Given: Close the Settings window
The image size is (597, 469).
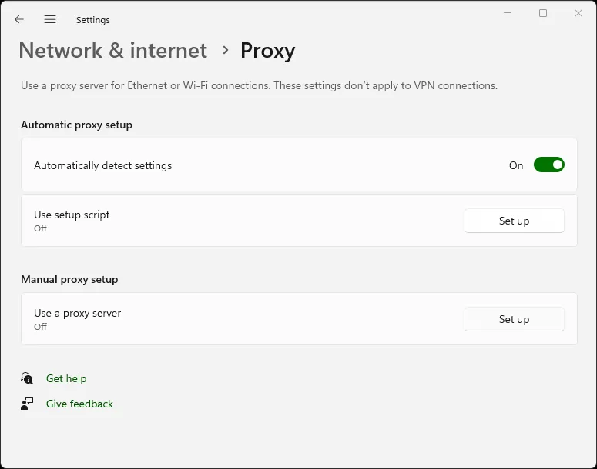Looking at the screenshot, I should (579, 13).
